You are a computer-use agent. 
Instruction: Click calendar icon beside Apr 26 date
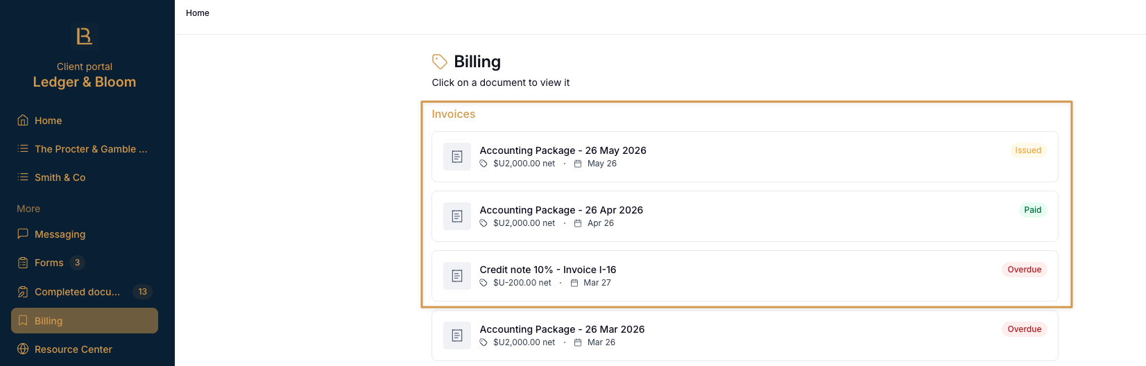point(578,223)
